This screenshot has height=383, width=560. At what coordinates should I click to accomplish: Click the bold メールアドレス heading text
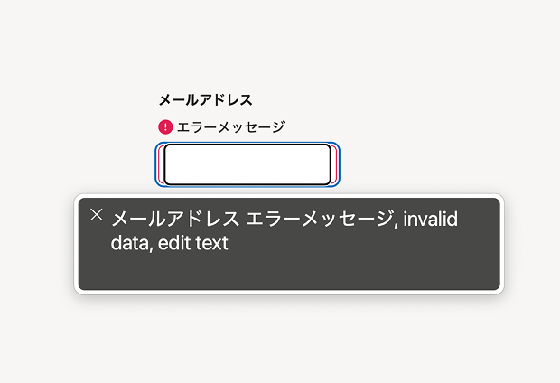click(205, 100)
